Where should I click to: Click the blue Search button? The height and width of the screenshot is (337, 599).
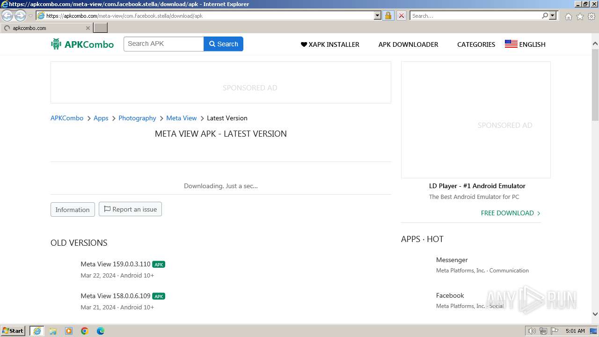pos(223,44)
